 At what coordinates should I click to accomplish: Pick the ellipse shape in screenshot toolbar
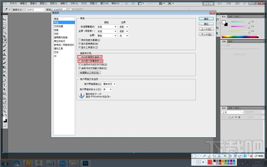tap(199, 156)
